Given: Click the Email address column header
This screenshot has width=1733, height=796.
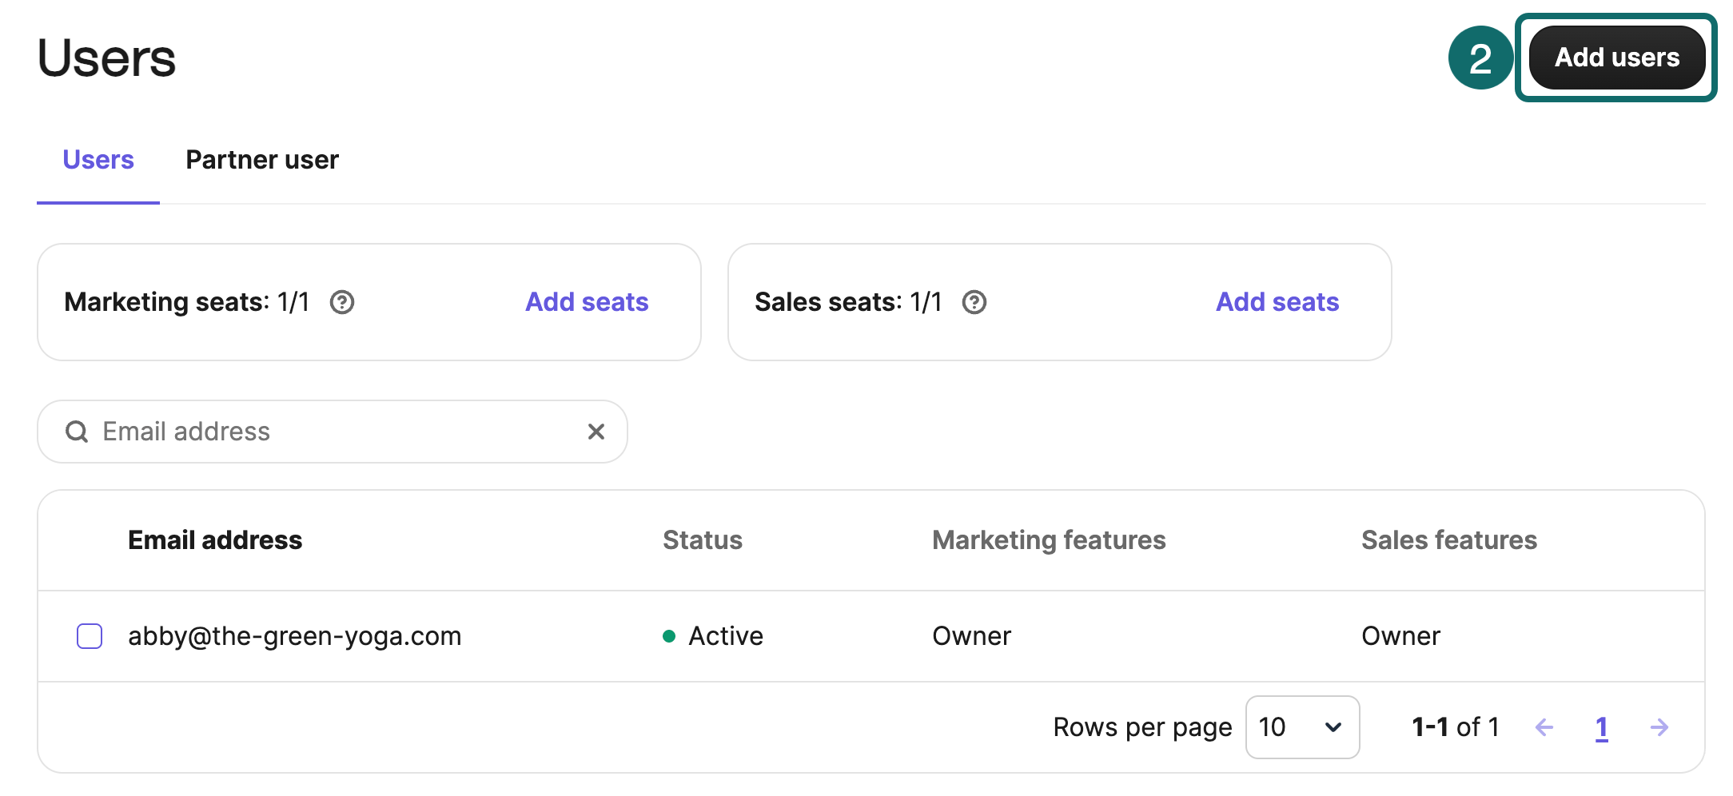Looking at the screenshot, I should click(x=215, y=540).
